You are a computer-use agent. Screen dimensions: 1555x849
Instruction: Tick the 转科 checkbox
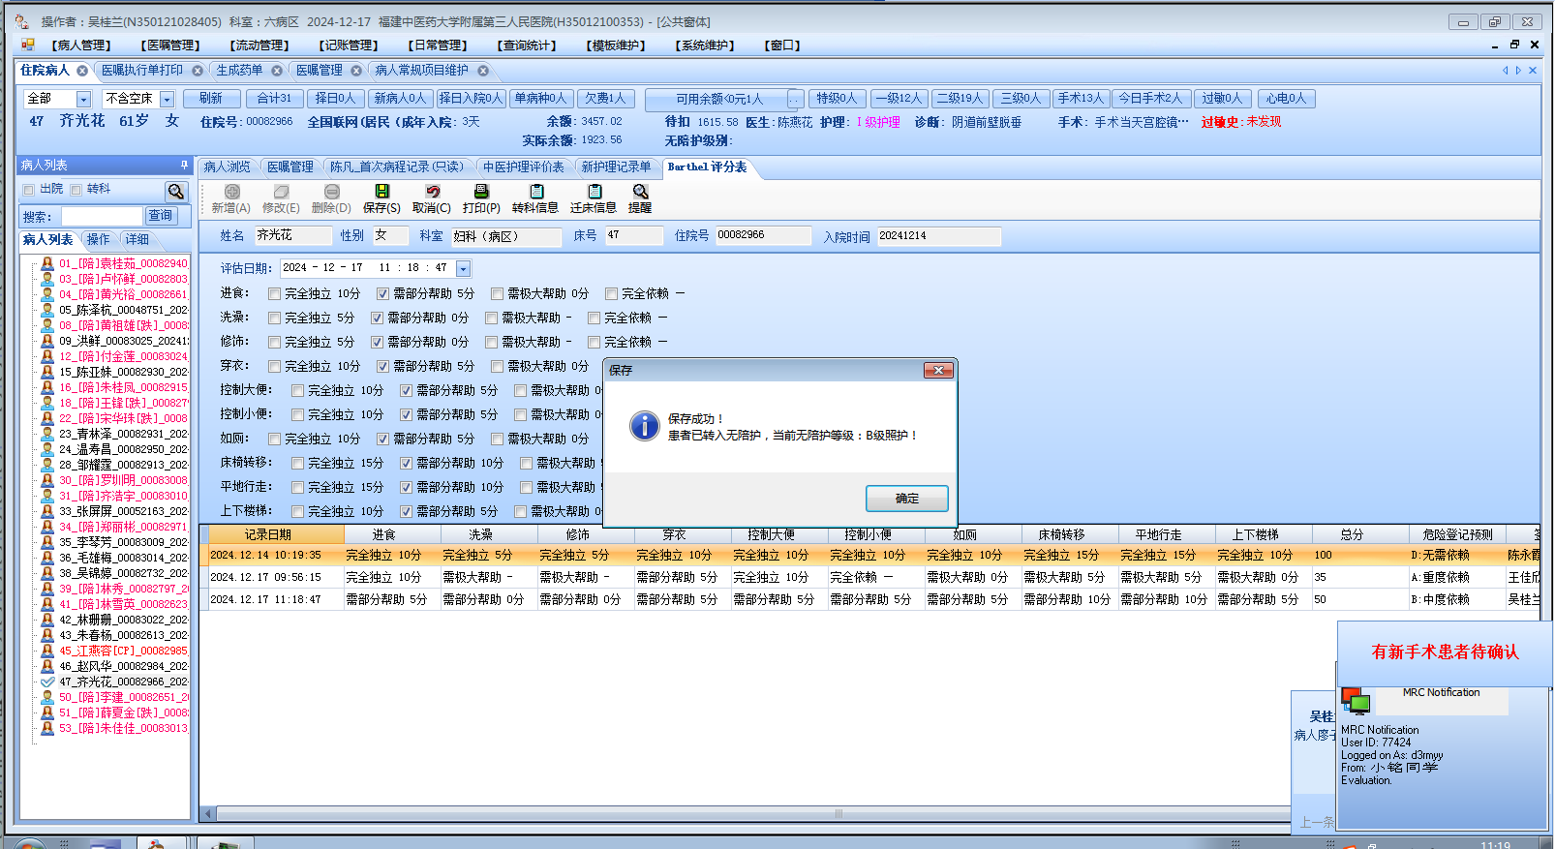click(x=76, y=190)
